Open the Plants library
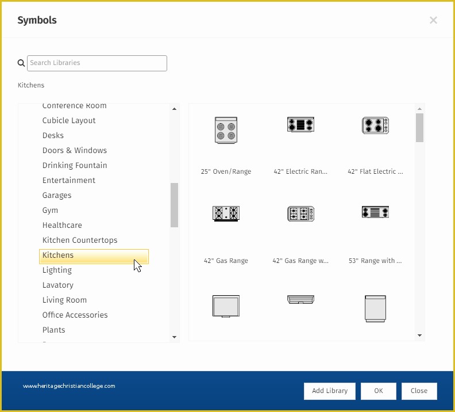 point(53,330)
